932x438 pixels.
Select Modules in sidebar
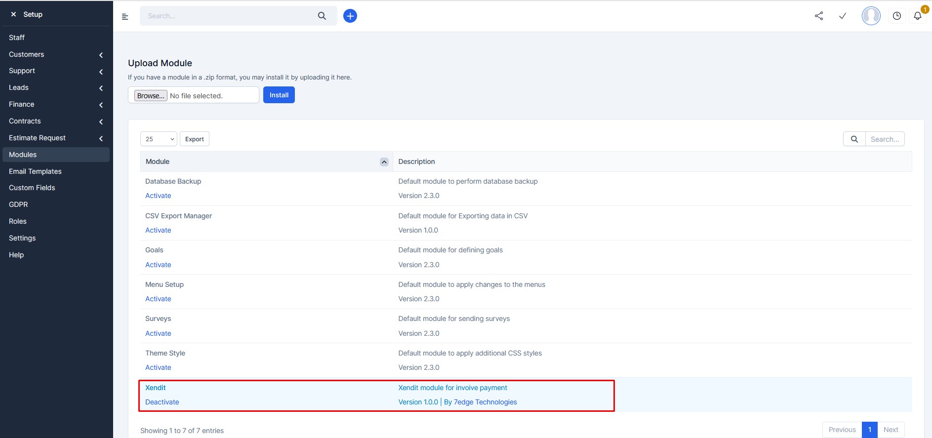(x=56, y=155)
